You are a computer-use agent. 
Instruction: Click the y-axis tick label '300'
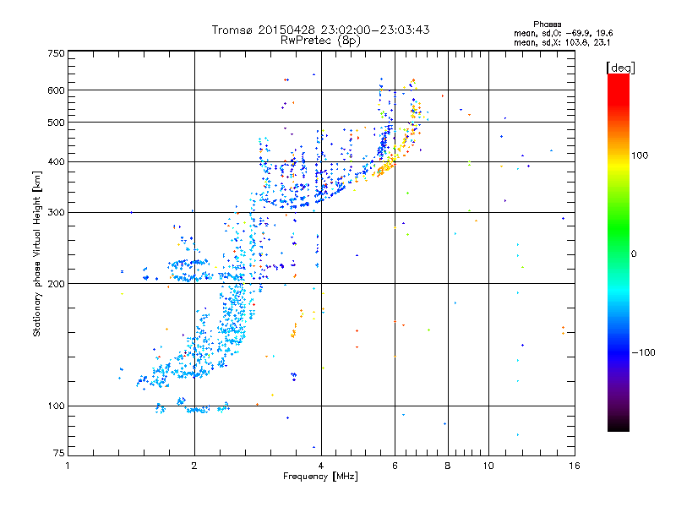(57, 212)
